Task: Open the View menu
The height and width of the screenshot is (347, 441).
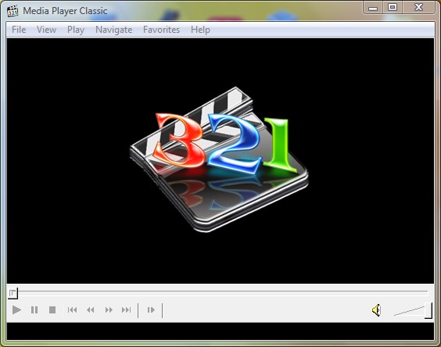Action: 46,30
